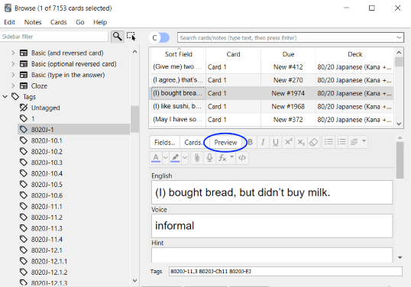The width and height of the screenshot is (411, 287).
Task: Click the Voice field 'informal'
Action: tap(272, 226)
